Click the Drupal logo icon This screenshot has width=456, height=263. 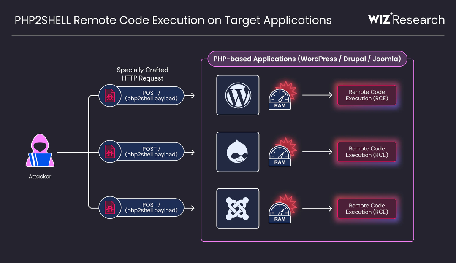pyautogui.click(x=238, y=152)
